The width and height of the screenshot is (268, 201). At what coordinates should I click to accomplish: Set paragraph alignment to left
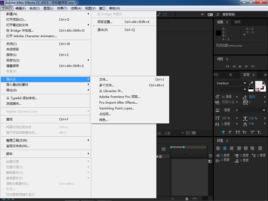pos(218,148)
